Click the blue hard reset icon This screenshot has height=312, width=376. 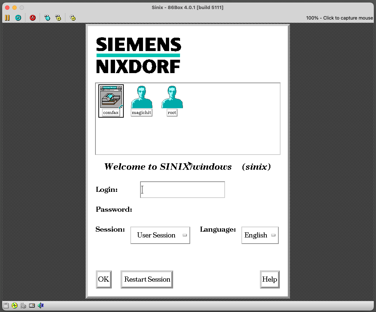18,17
